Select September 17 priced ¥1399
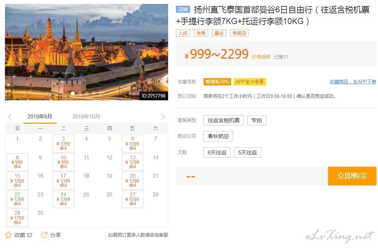 63,181
